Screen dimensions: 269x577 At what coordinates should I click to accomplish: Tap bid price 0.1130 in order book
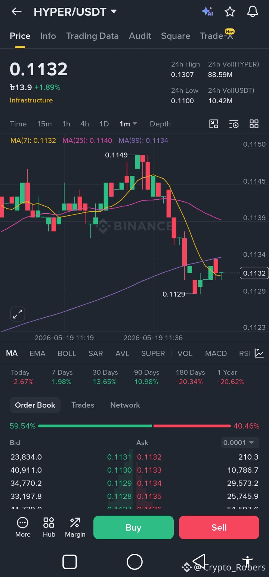pyautogui.click(x=119, y=470)
